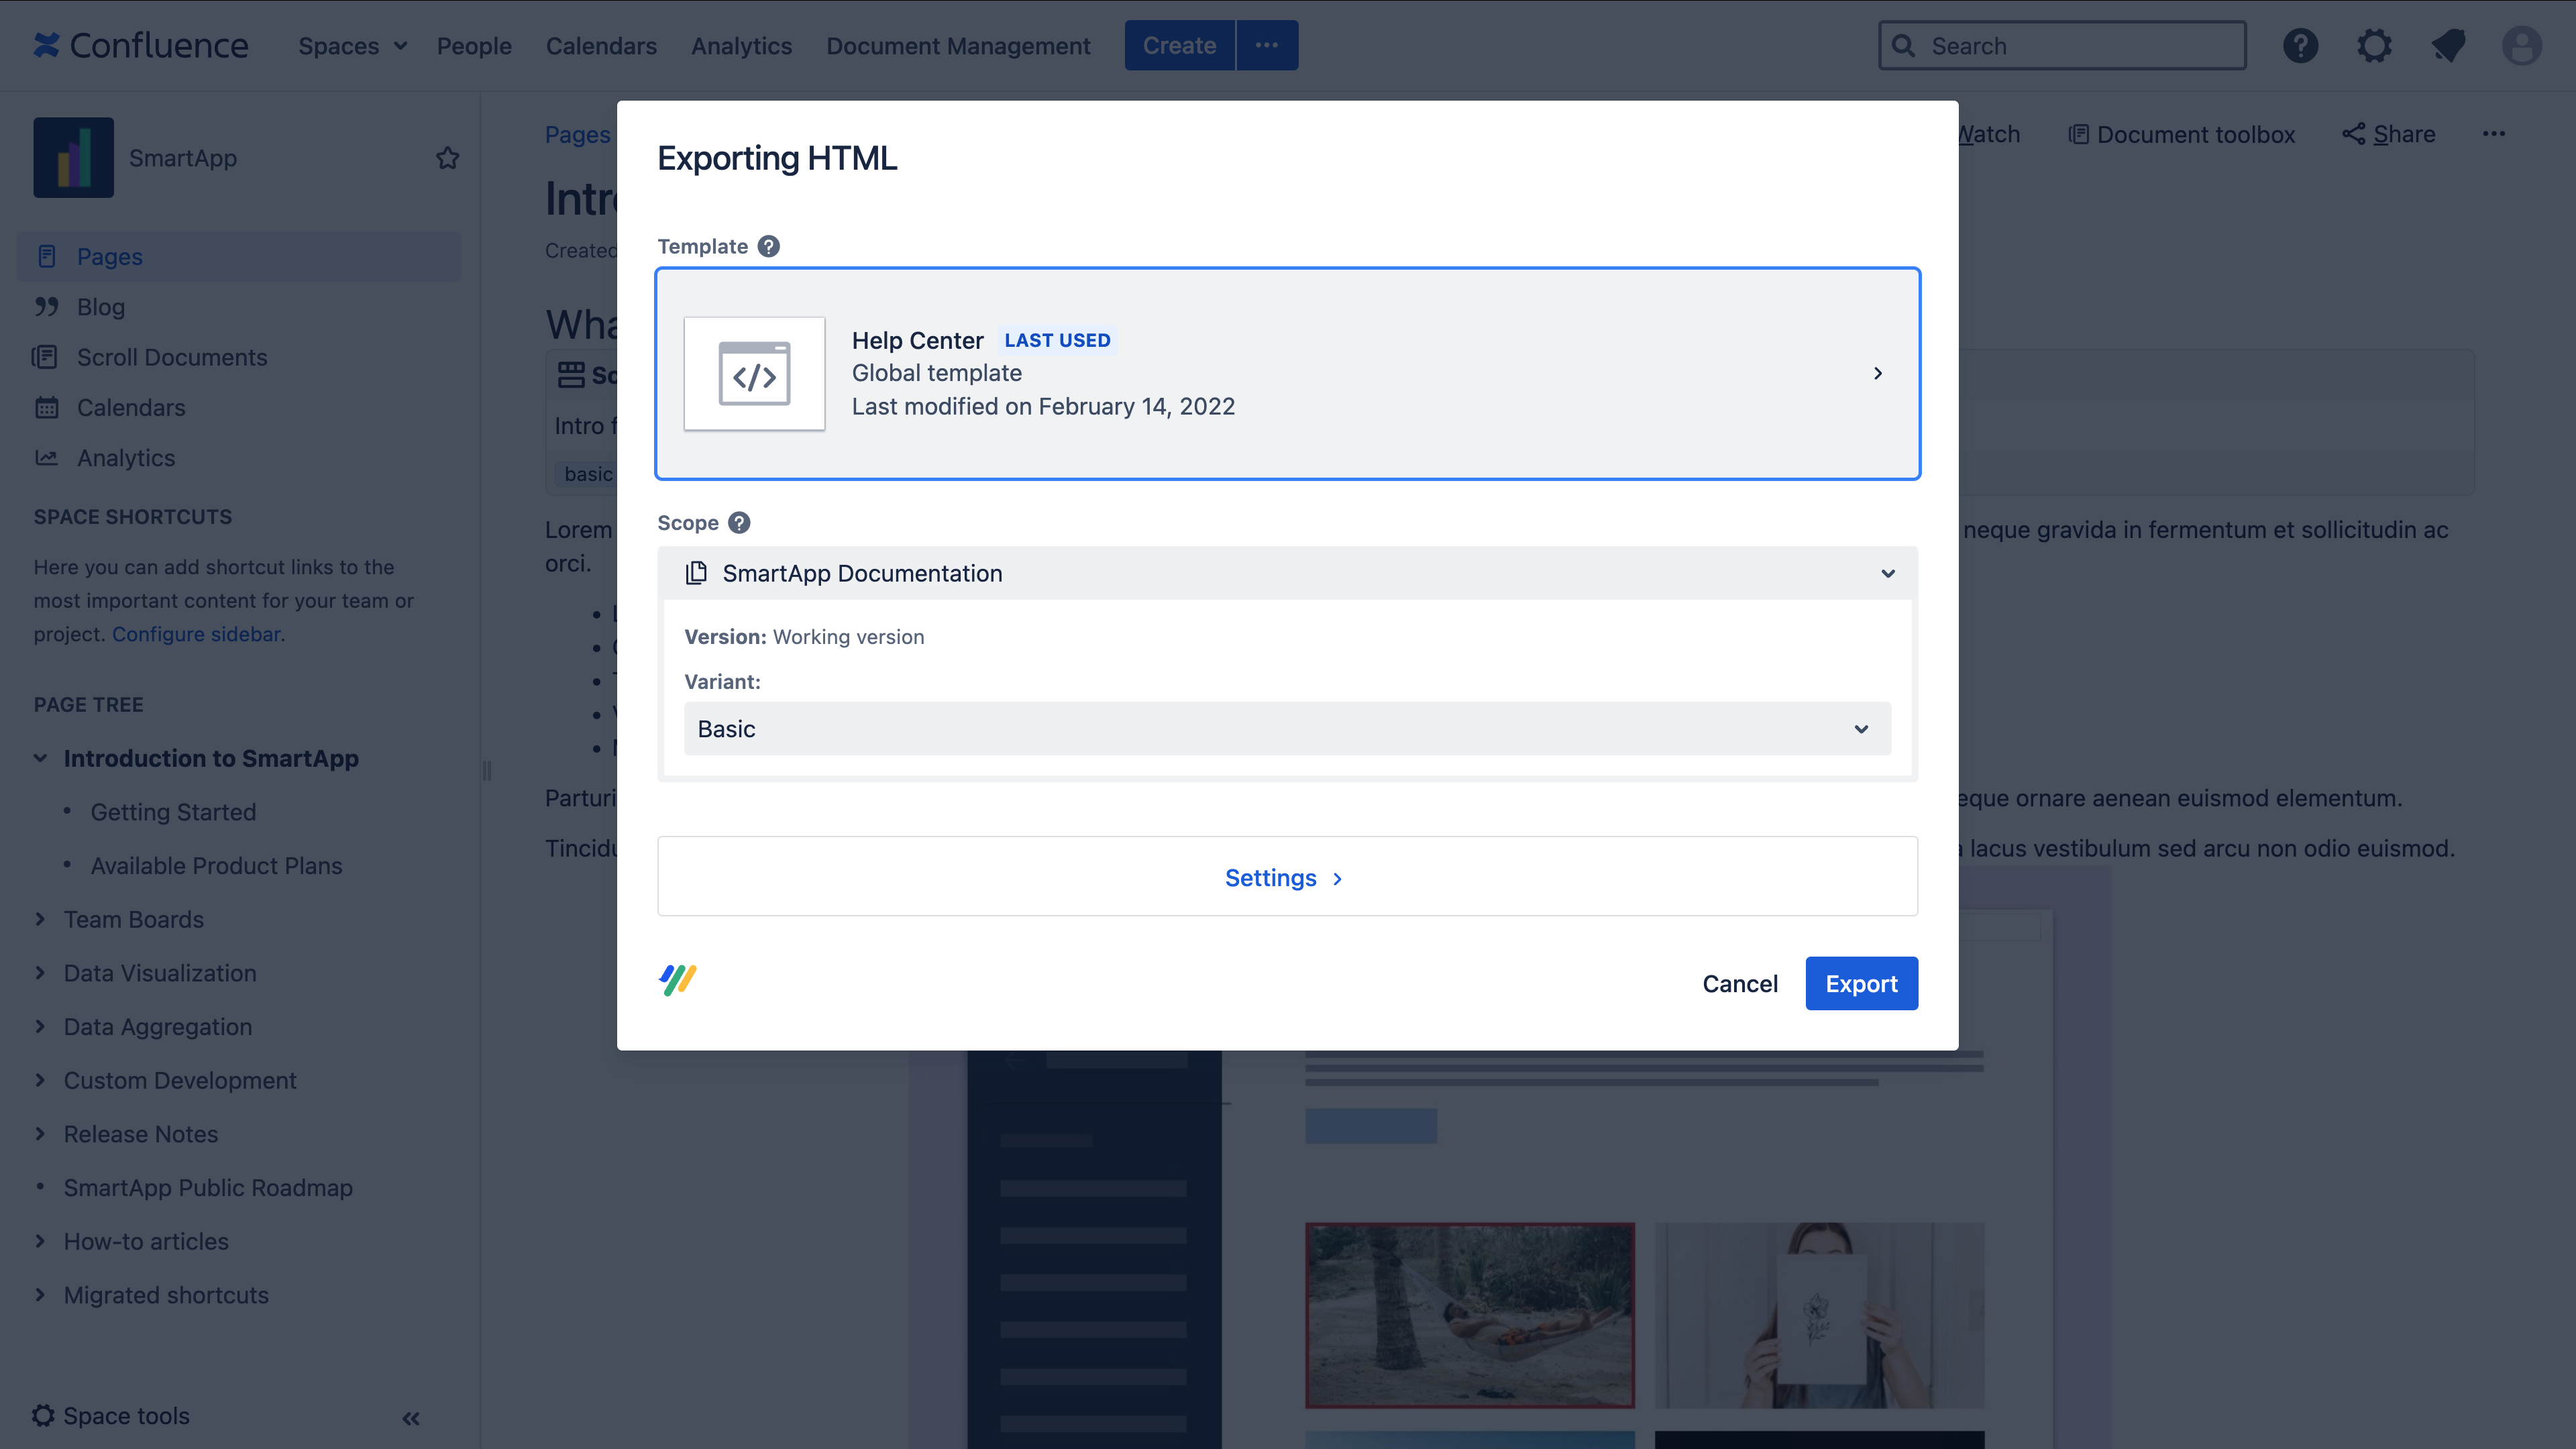
Task: Click the Help Center template code icon
Action: [754, 374]
